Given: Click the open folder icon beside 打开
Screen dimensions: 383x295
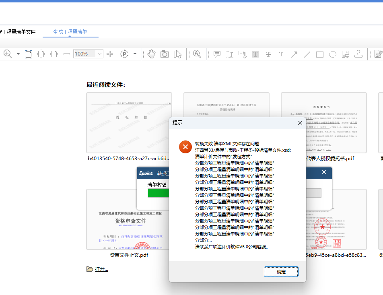Looking at the screenshot, I should 90,269.
